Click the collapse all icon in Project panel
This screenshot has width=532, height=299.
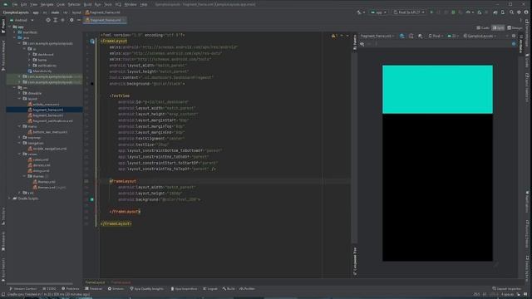pyautogui.click(x=62, y=20)
